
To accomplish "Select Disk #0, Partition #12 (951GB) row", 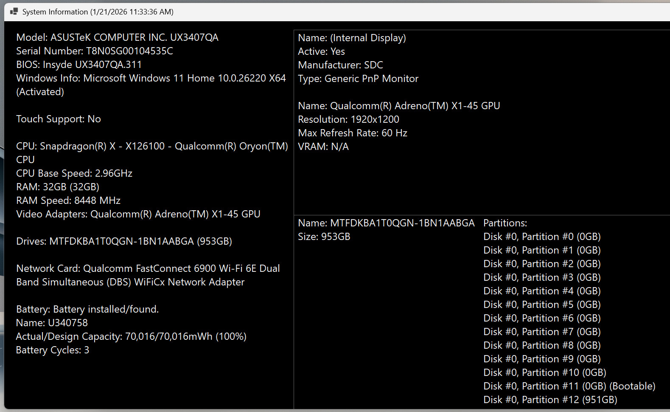I will (x=550, y=400).
